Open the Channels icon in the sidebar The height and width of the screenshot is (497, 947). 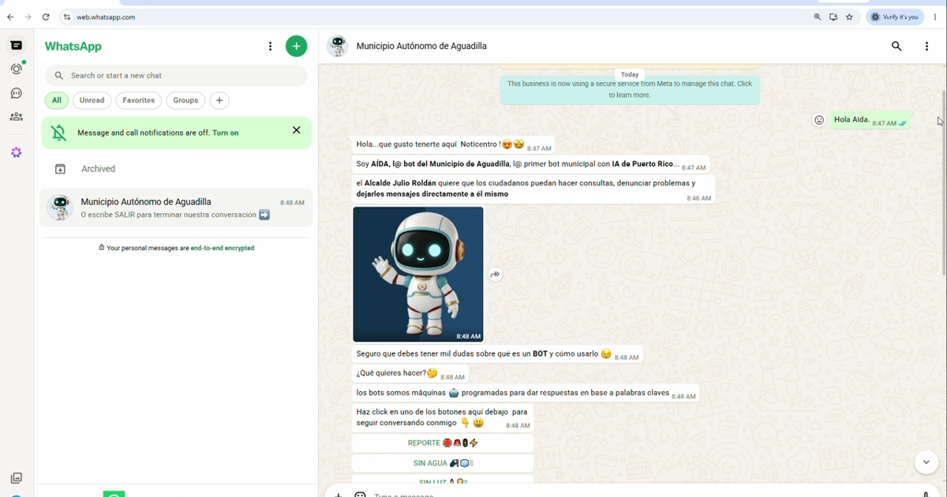pos(17,93)
